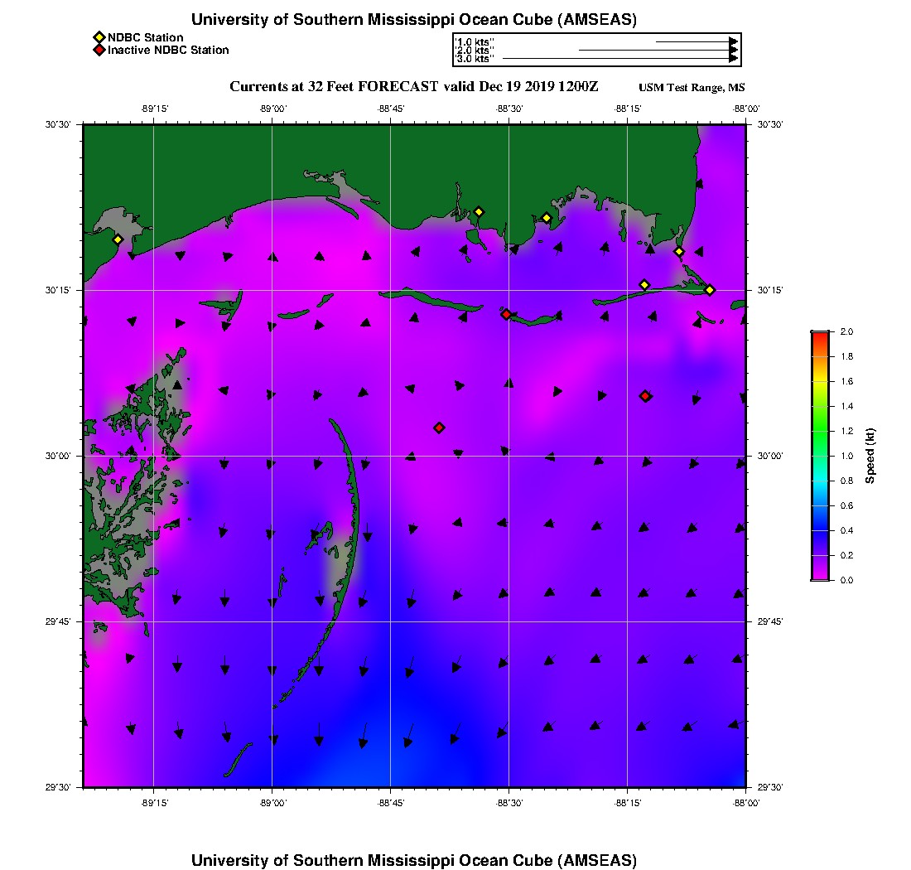The image size is (911, 870).
Task: Click the 2.0 kts legend label
Action: pyautogui.click(x=475, y=51)
